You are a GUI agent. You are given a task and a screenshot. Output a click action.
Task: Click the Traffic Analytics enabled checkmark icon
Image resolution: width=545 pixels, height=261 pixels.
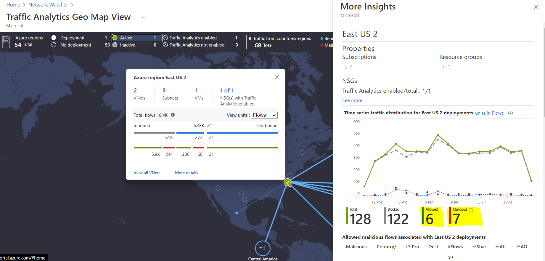[165, 38]
